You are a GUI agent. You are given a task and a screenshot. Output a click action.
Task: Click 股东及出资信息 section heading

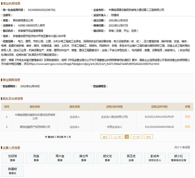13,99
